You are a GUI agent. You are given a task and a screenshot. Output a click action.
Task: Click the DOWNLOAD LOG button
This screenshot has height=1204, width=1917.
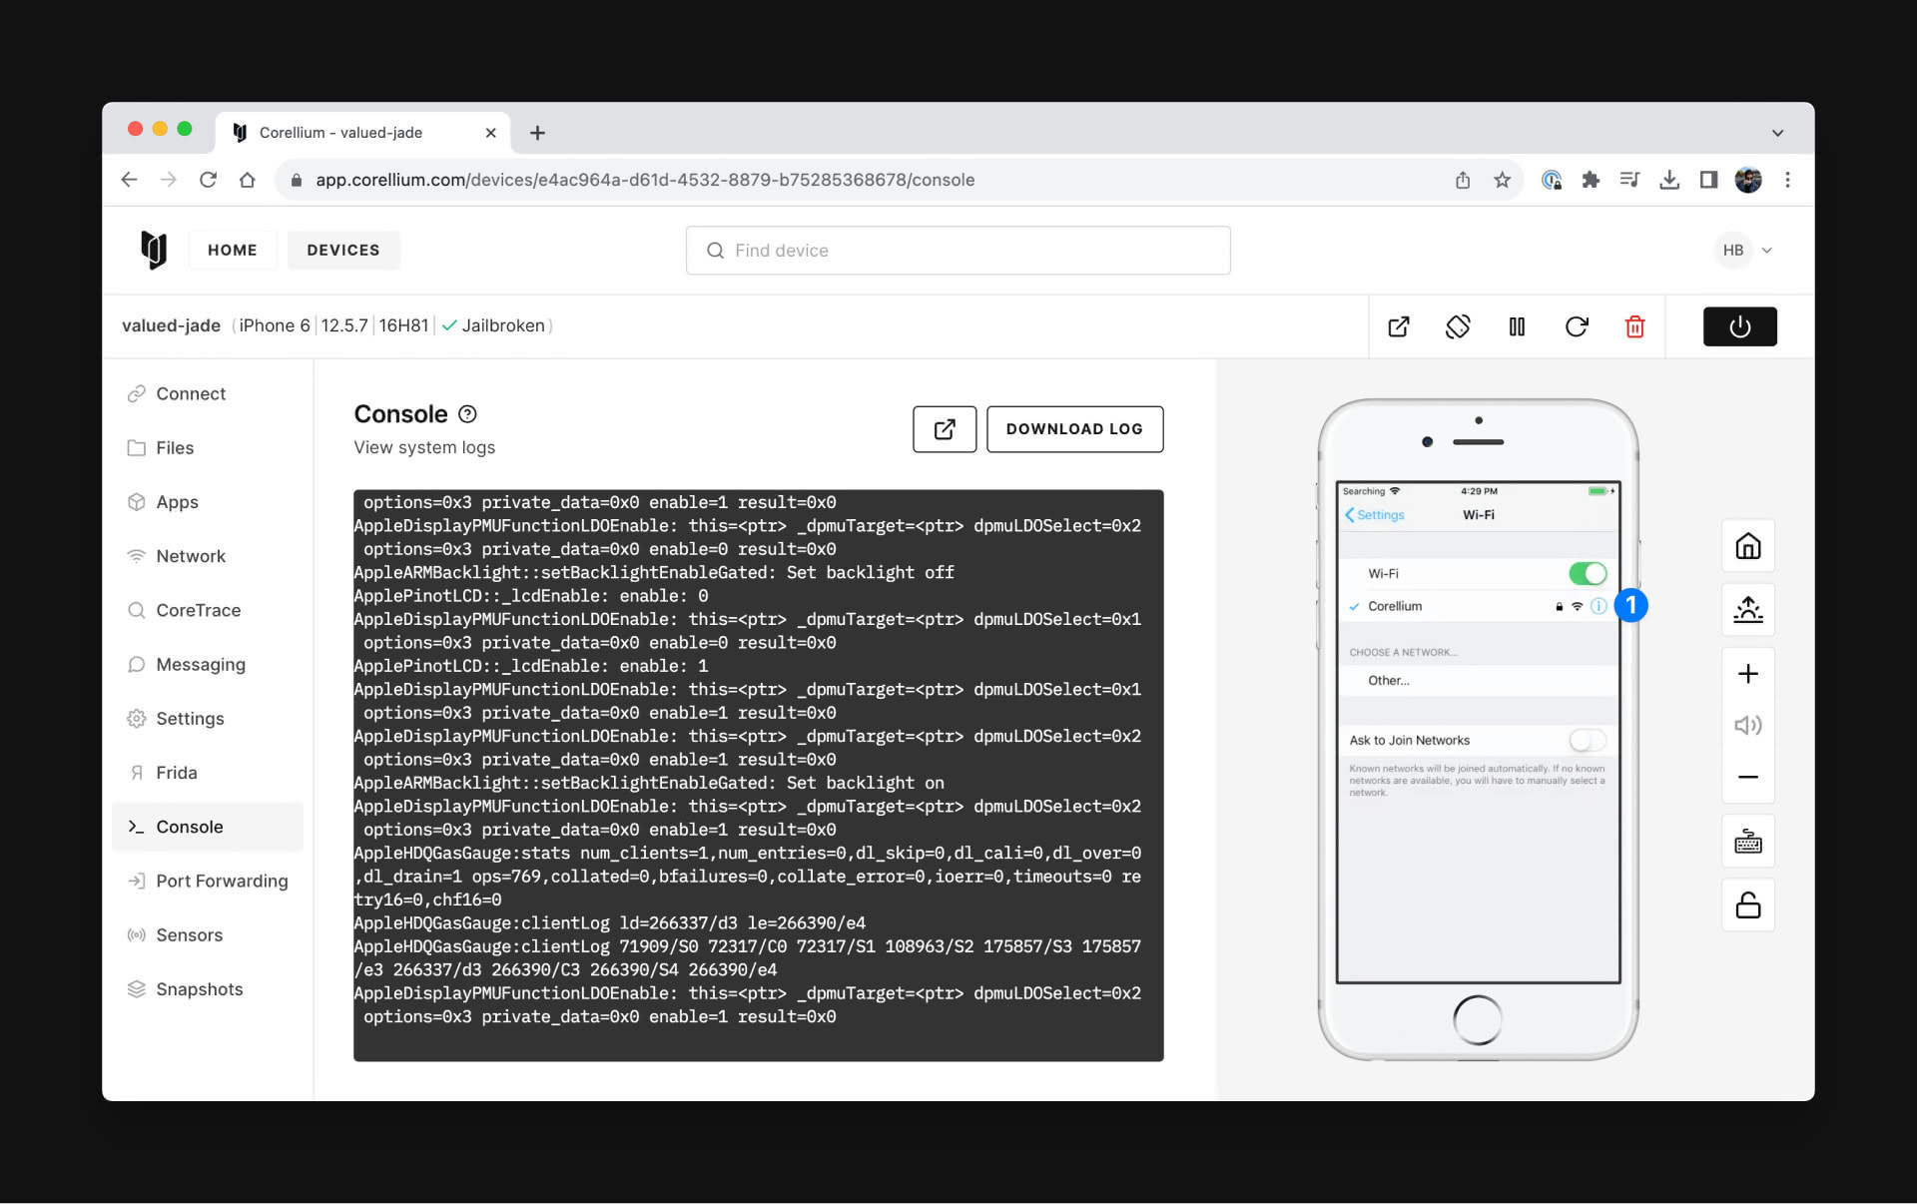tap(1073, 428)
